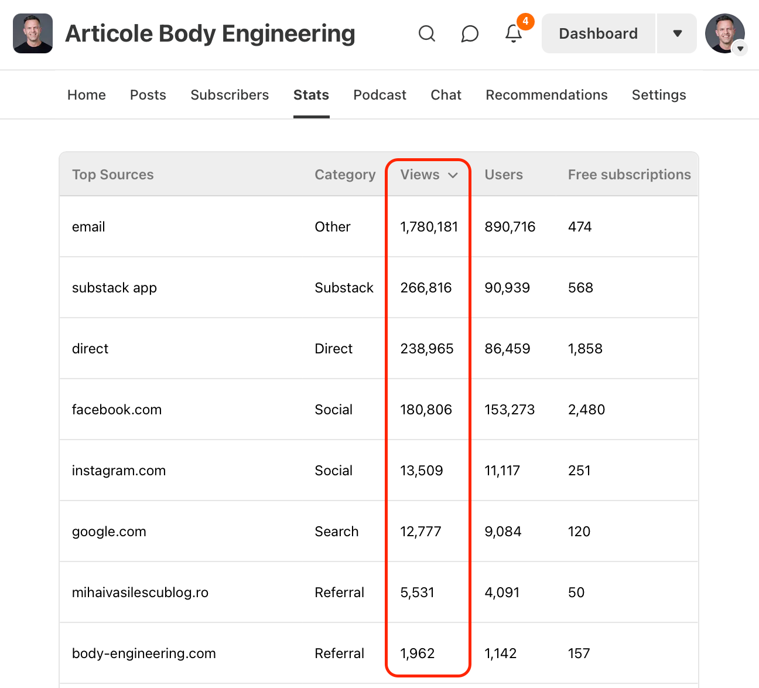Click the 5,531 views value
Image resolution: width=759 pixels, height=688 pixels.
(x=418, y=592)
